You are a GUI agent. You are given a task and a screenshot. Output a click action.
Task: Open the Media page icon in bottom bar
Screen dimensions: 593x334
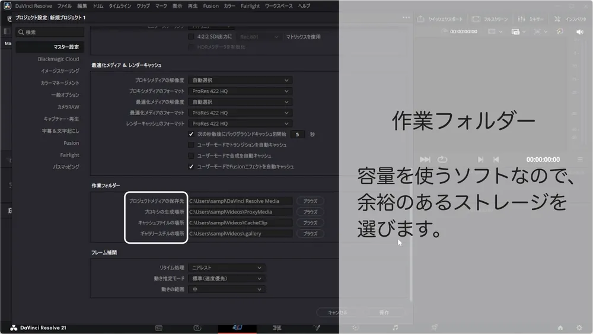tap(159, 328)
